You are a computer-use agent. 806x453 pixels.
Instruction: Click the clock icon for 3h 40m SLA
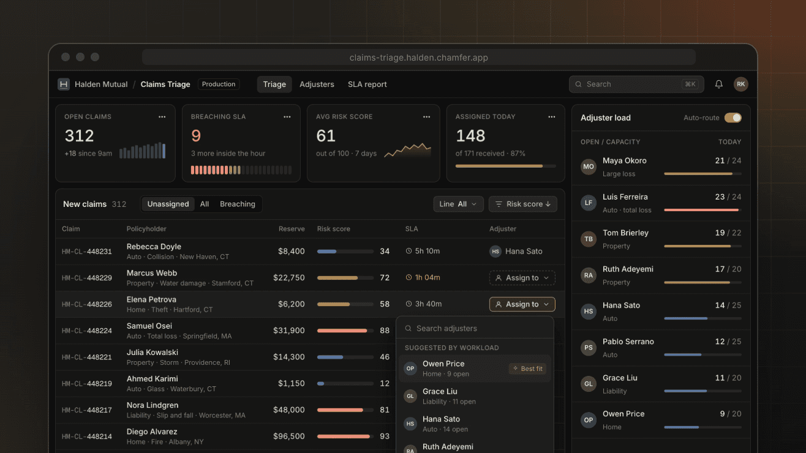tap(409, 304)
